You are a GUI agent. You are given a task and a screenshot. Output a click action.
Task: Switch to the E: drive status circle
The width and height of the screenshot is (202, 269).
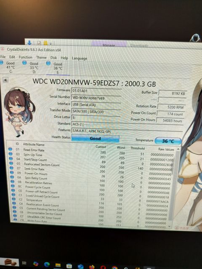tap(48, 63)
